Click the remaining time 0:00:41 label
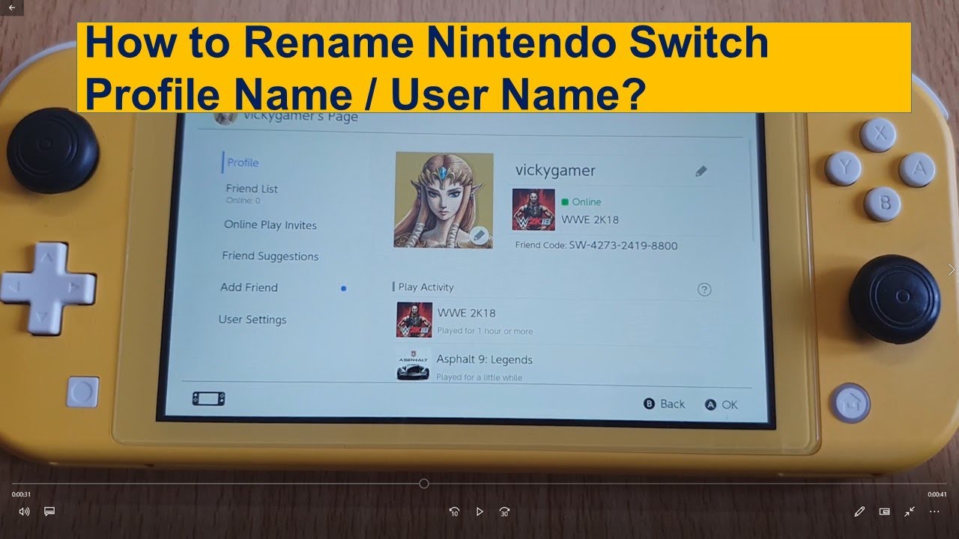 pyautogui.click(x=937, y=494)
